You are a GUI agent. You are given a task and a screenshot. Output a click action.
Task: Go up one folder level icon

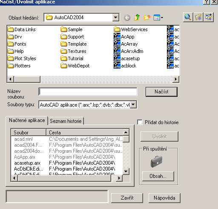point(137,17)
